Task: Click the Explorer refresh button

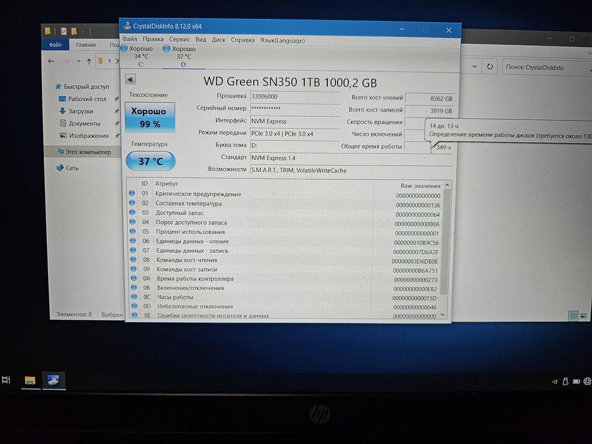Action: pyautogui.click(x=490, y=67)
